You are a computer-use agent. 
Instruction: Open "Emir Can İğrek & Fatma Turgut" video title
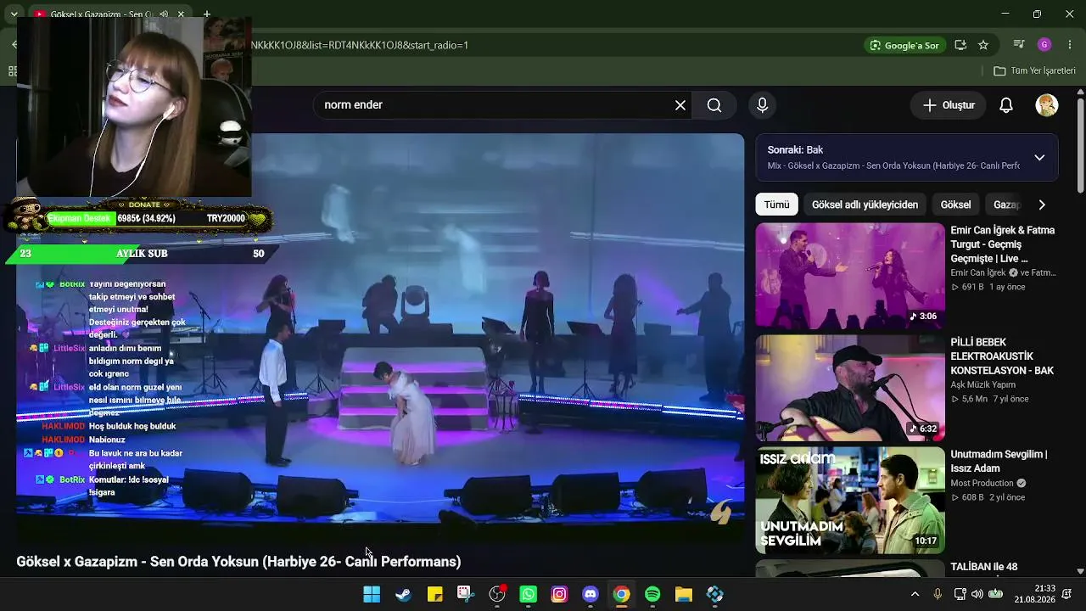[1002, 244]
